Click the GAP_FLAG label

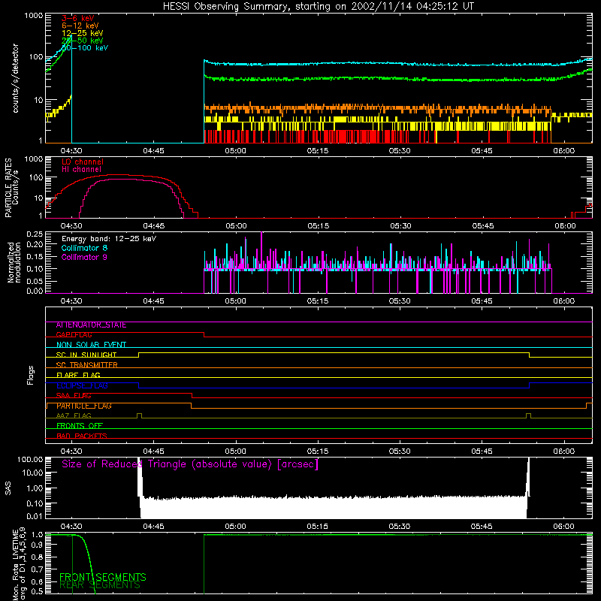[x=74, y=334]
